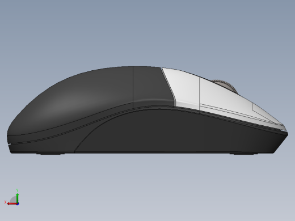
Task: Click the green Y axis arrow on triad
Action: 18,198
